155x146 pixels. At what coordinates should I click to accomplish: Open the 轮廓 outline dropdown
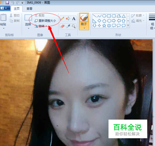pyautogui.click(x=138, y=16)
